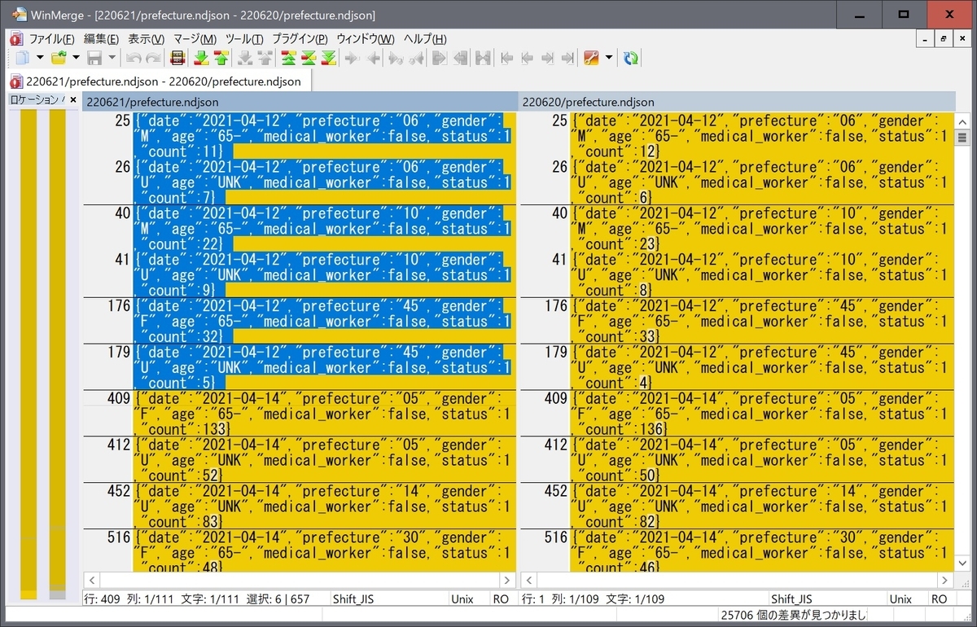Open the ウィンドウ(W) menu
Viewport: 977px width, 627px height.
366,39
